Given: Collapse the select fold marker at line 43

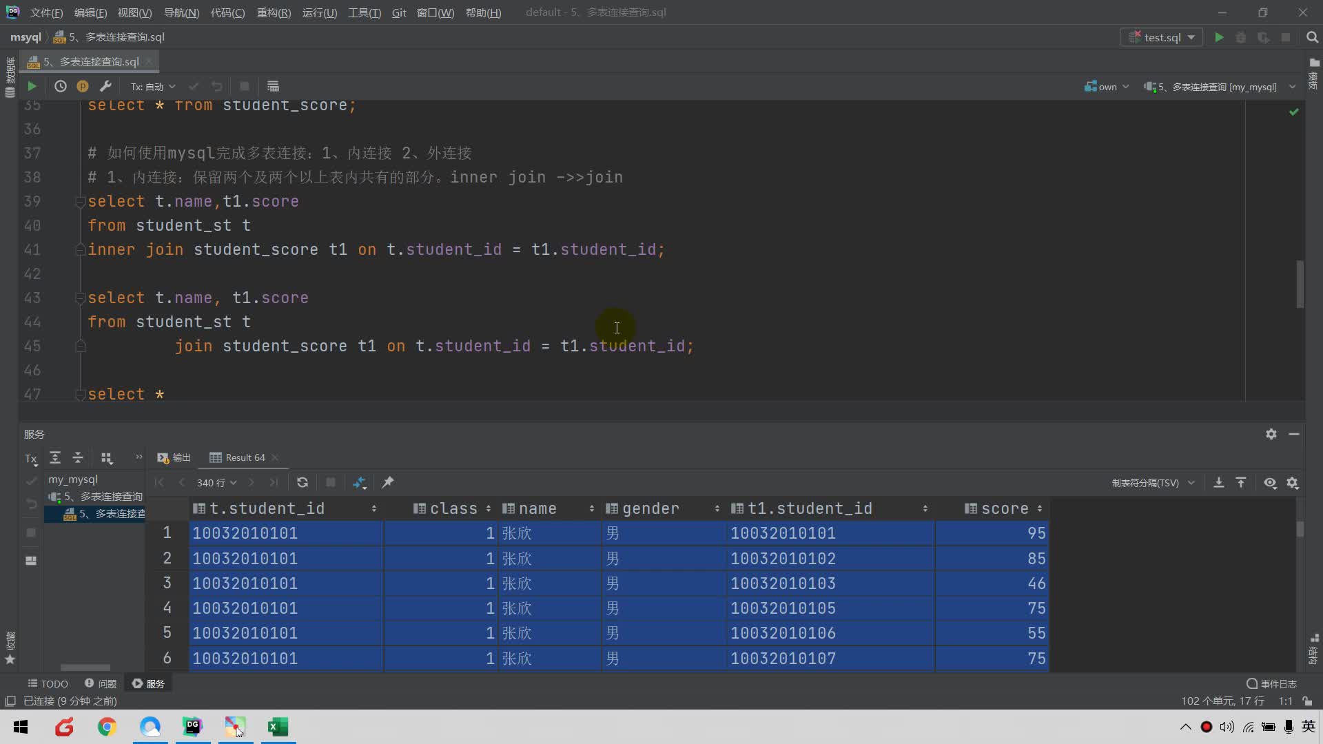Looking at the screenshot, I should pos(80,298).
